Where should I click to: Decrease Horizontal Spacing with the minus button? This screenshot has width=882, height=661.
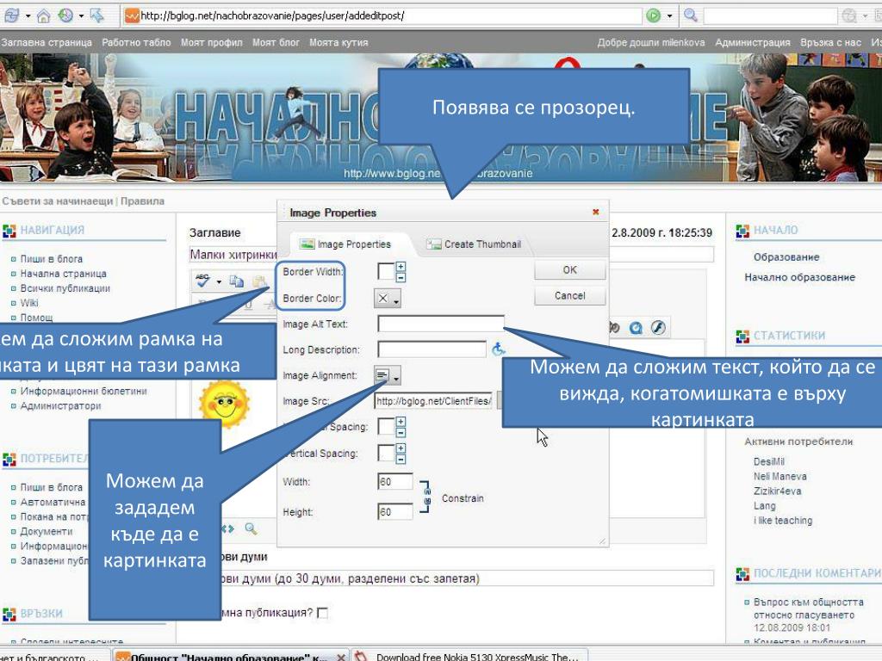pyautogui.click(x=401, y=432)
